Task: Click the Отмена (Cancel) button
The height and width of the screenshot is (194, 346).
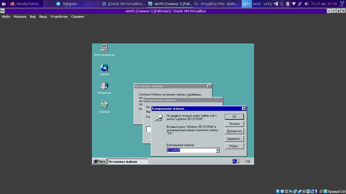Action: pyautogui.click(x=234, y=124)
